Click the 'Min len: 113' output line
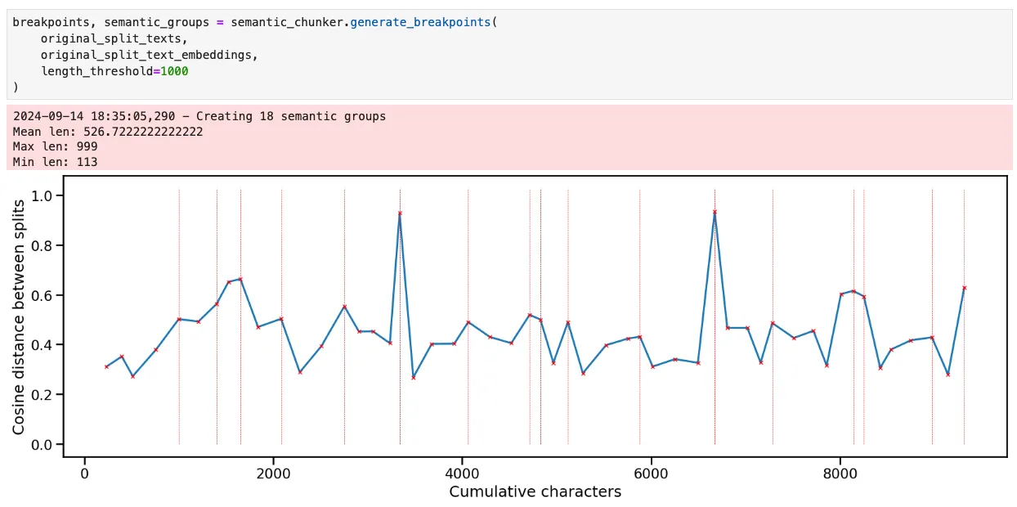The image size is (1017, 507). click(x=56, y=162)
